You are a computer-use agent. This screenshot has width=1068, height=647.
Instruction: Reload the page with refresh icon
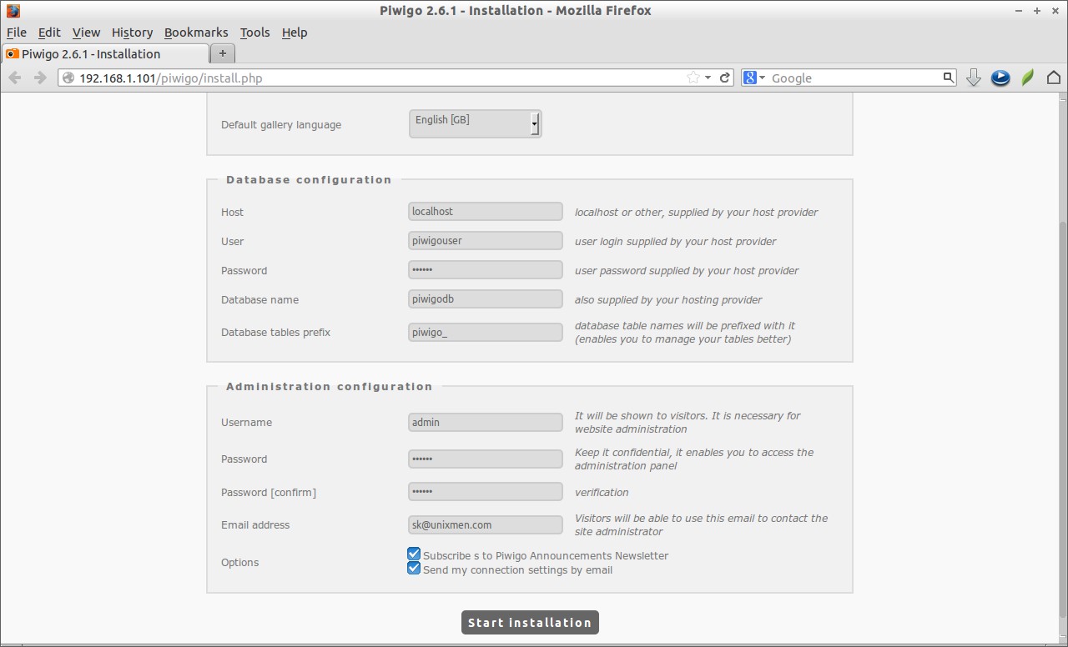pos(725,78)
